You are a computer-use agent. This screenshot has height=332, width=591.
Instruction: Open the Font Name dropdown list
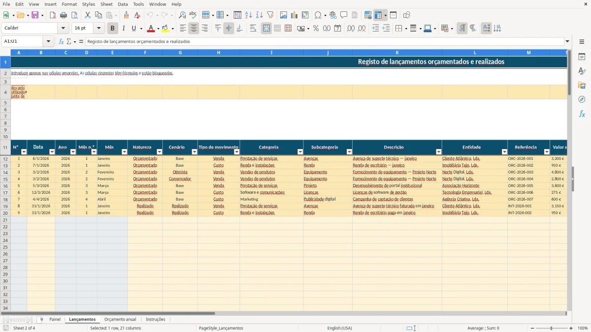(x=63, y=29)
